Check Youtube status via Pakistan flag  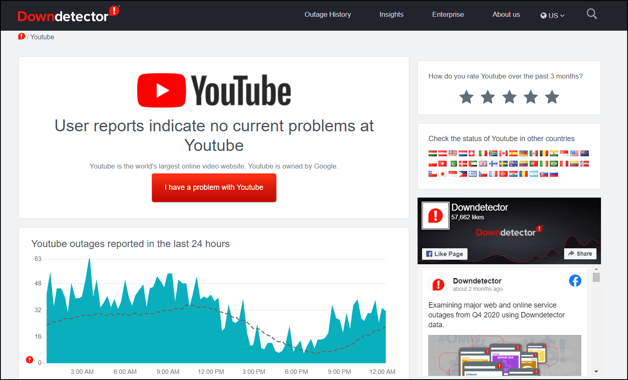pos(453,164)
